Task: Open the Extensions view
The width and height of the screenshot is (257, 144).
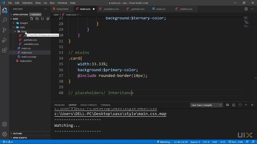Action: point(4,50)
